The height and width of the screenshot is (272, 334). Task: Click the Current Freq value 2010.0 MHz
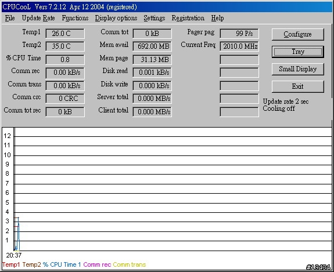pos(239,46)
